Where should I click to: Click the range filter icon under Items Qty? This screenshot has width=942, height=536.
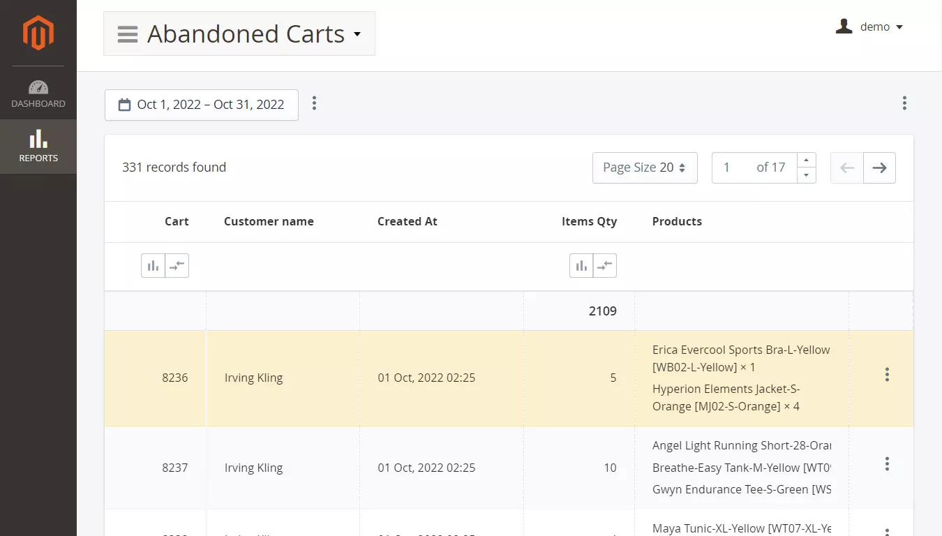click(605, 265)
